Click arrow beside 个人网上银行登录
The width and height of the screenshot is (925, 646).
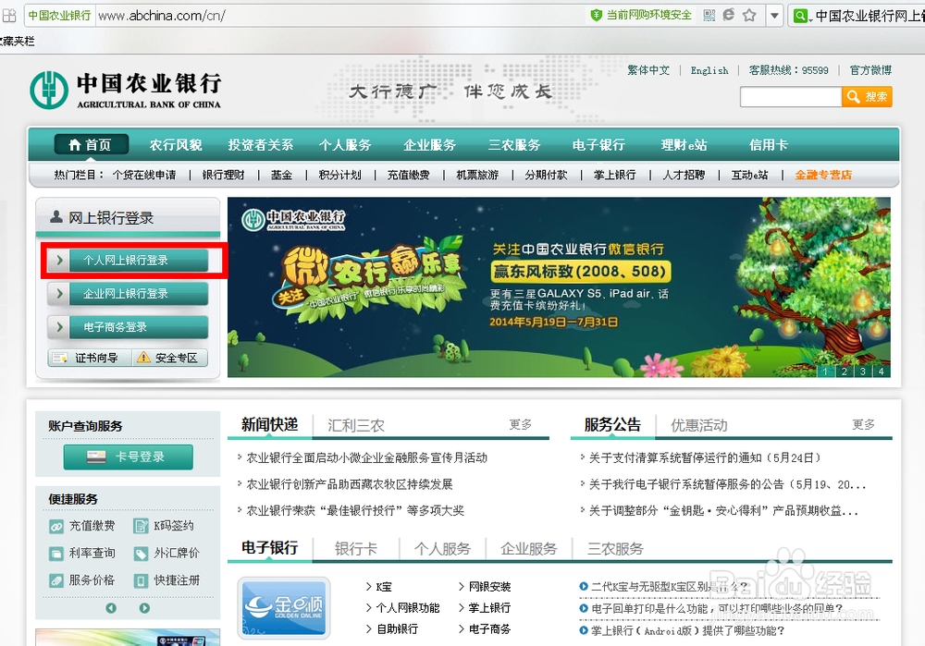point(59,260)
